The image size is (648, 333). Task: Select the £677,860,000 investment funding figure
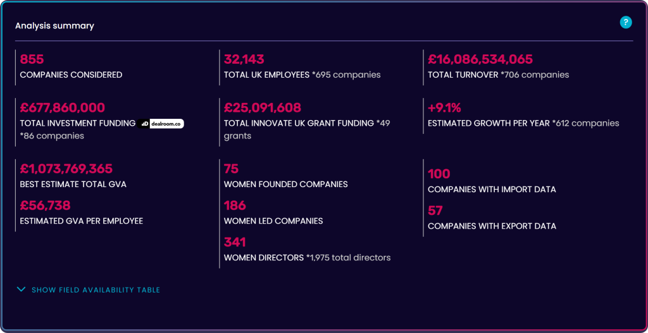62,108
